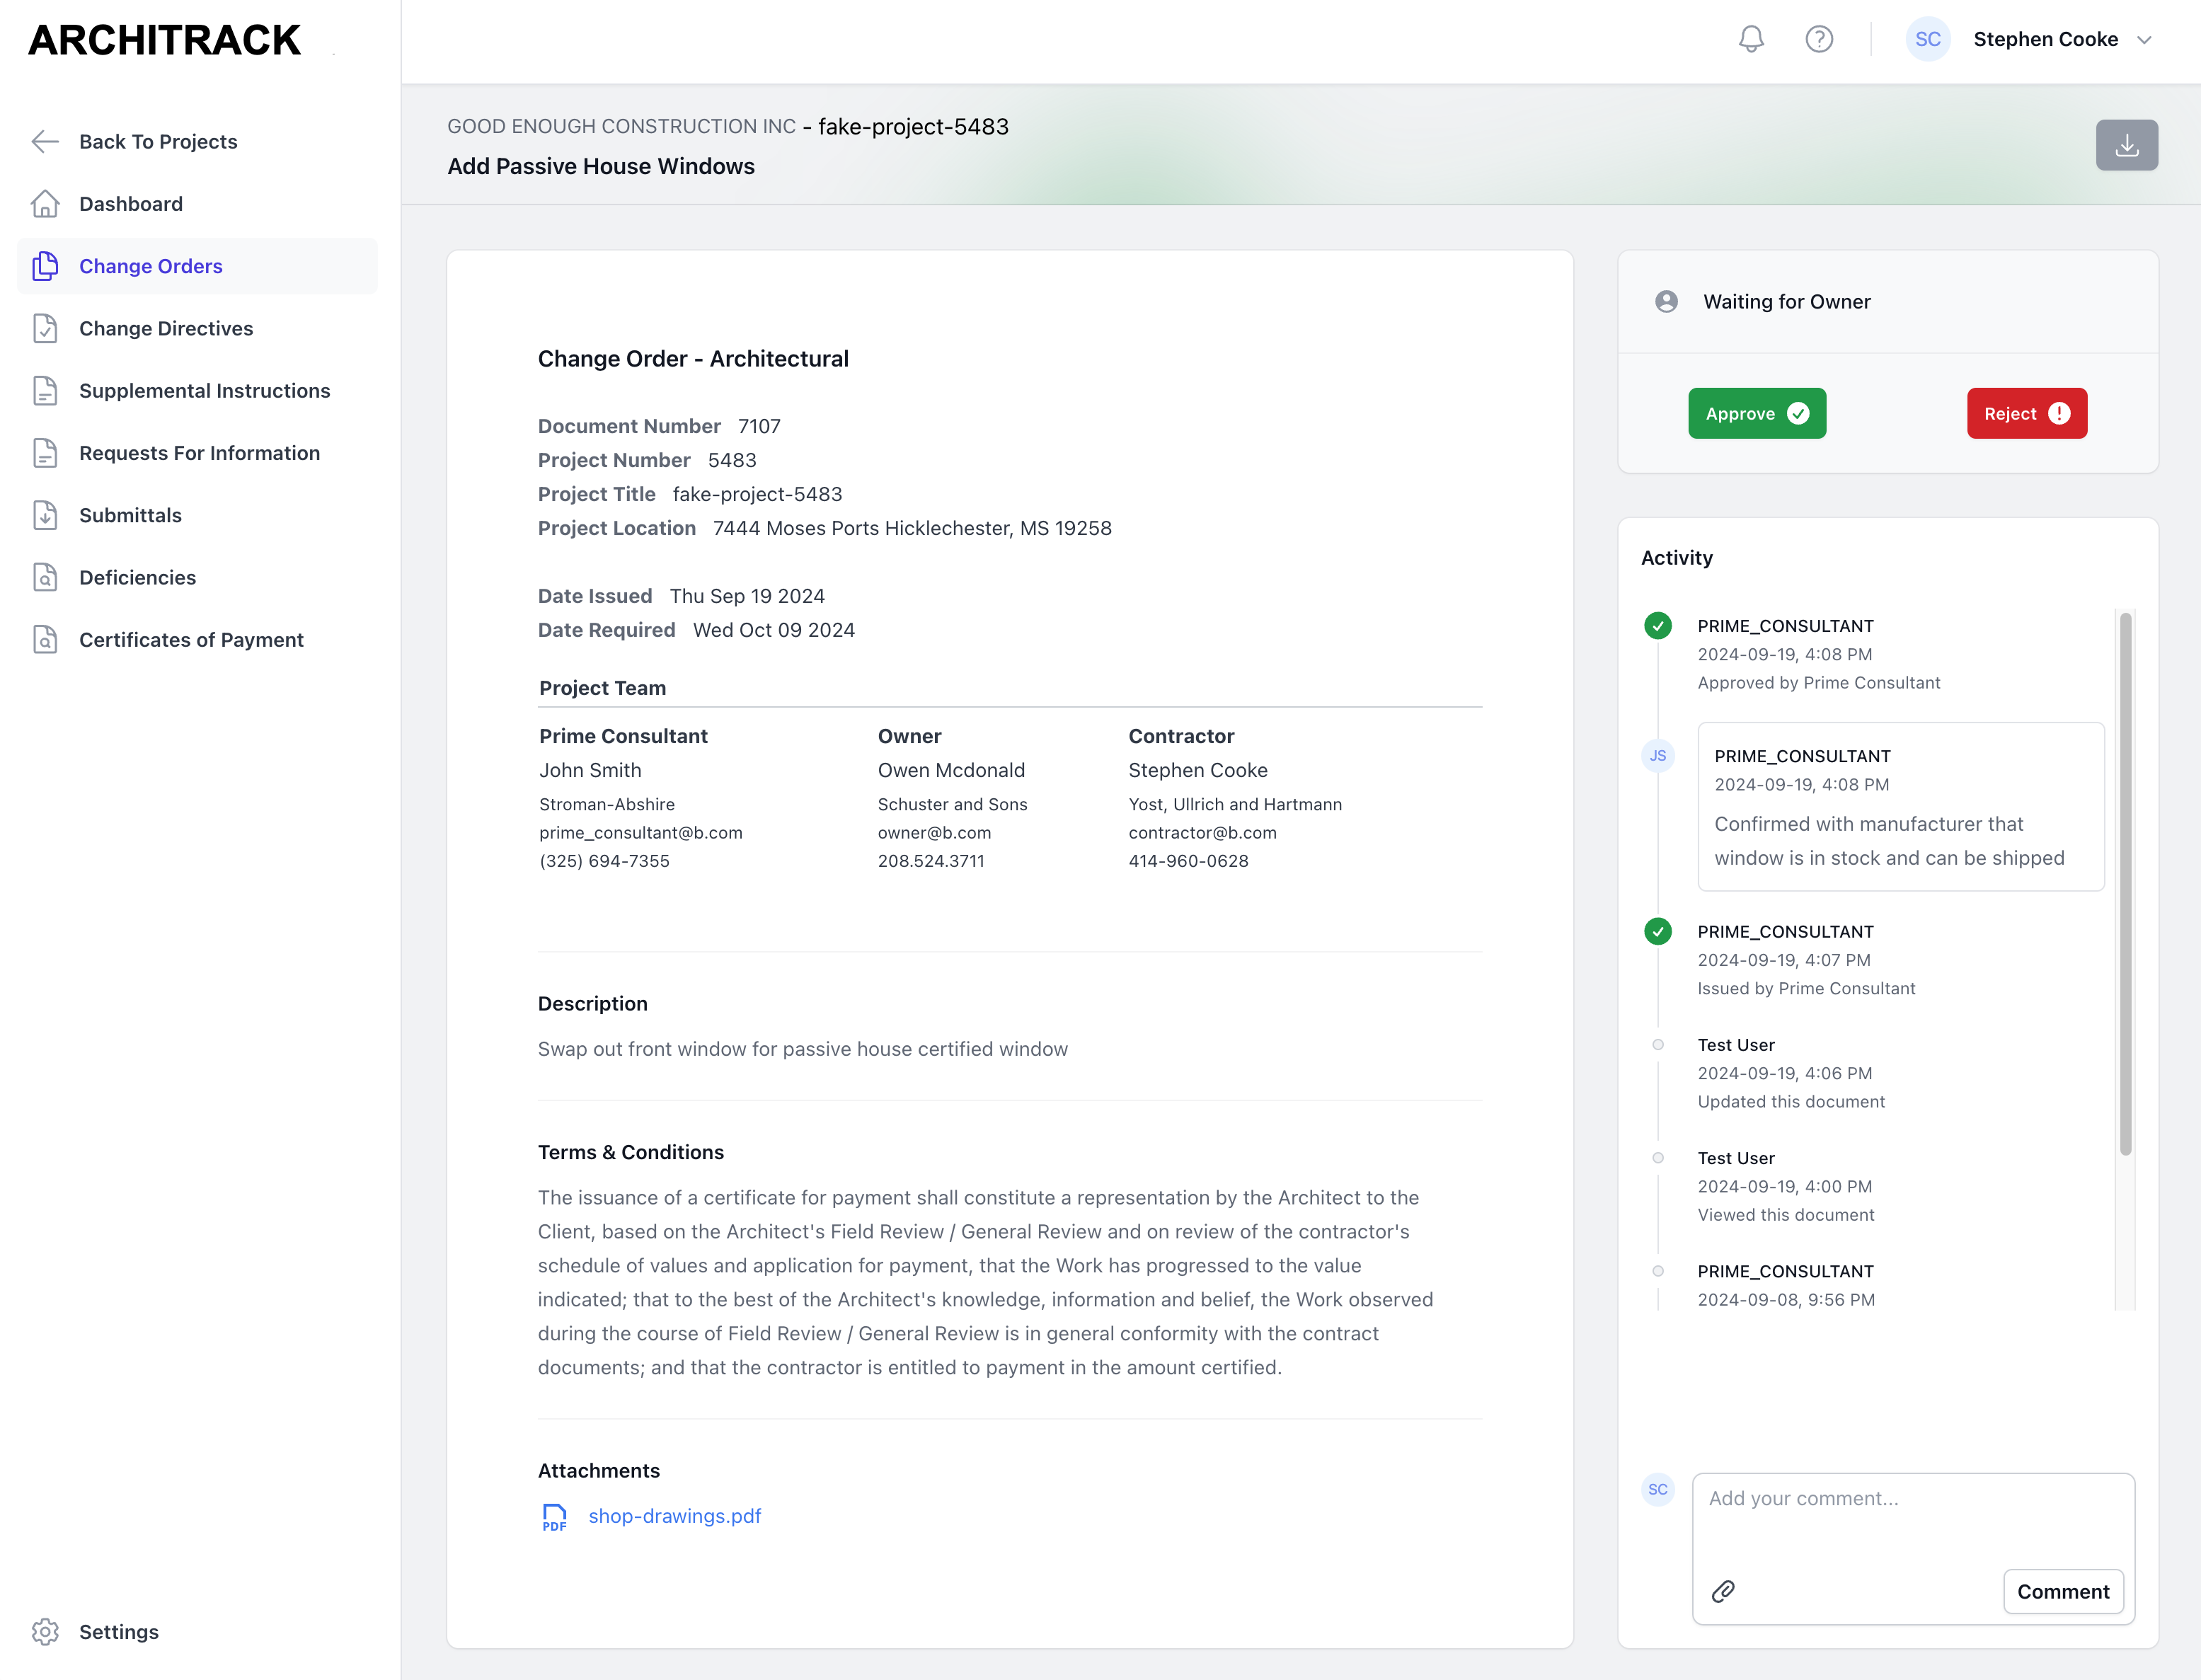Download the change order document
The height and width of the screenshot is (1680, 2201).
tap(2127, 145)
